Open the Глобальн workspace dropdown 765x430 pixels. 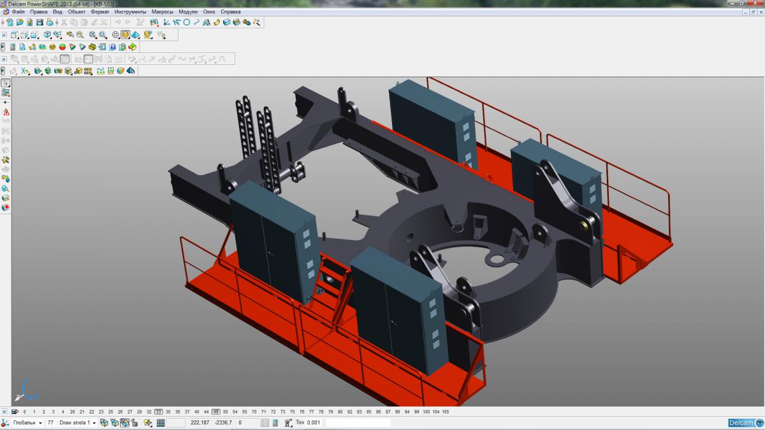(27, 423)
